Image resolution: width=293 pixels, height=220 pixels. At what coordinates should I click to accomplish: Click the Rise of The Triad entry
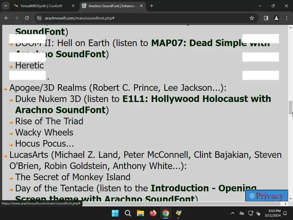click(x=49, y=121)
